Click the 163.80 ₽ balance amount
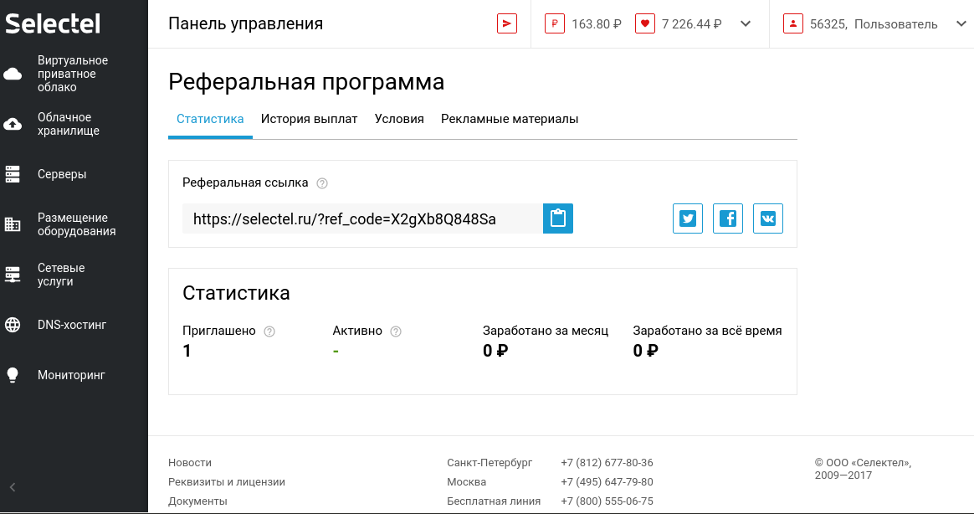The width and height of the screenshot is (974, 514). (597, 24)
